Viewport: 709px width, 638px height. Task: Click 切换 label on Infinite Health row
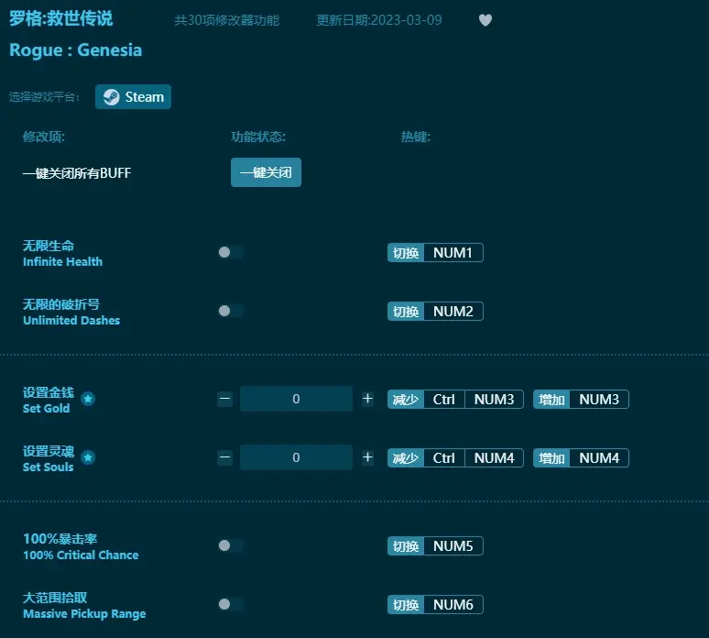click(406, 252)
